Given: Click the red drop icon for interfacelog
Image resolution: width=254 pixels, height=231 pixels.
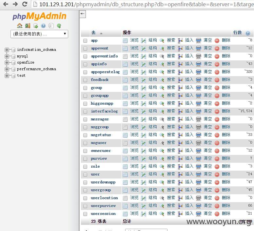Looking at the screenshot, I should (x=217, y=112).
